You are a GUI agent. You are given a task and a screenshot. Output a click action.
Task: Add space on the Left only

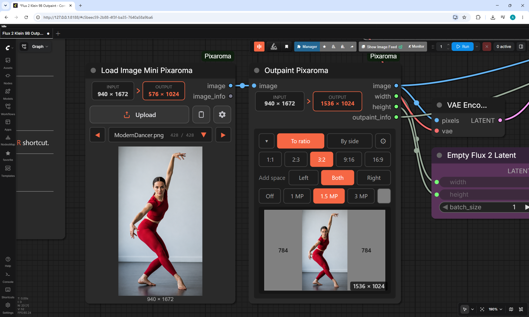(x=304, y=178)
